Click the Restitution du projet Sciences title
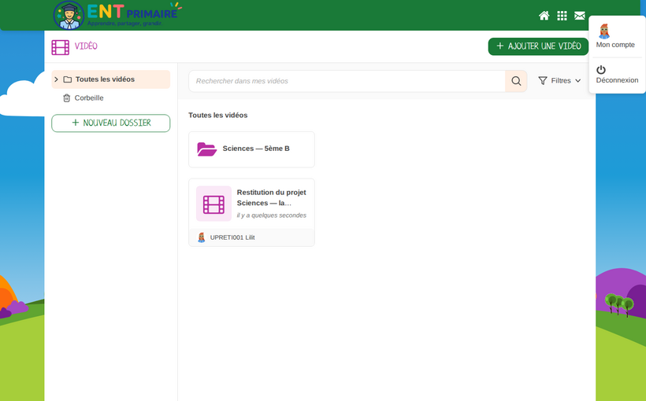The image size is (646, 401). pyautogui.click(x=271, y=197)
